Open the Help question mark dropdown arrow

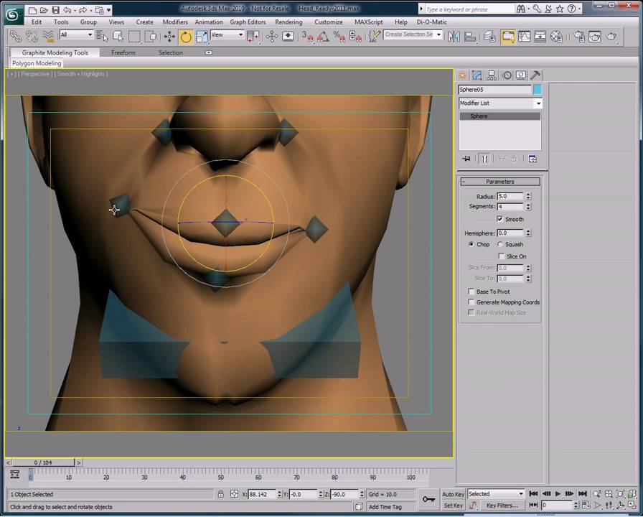579,9
